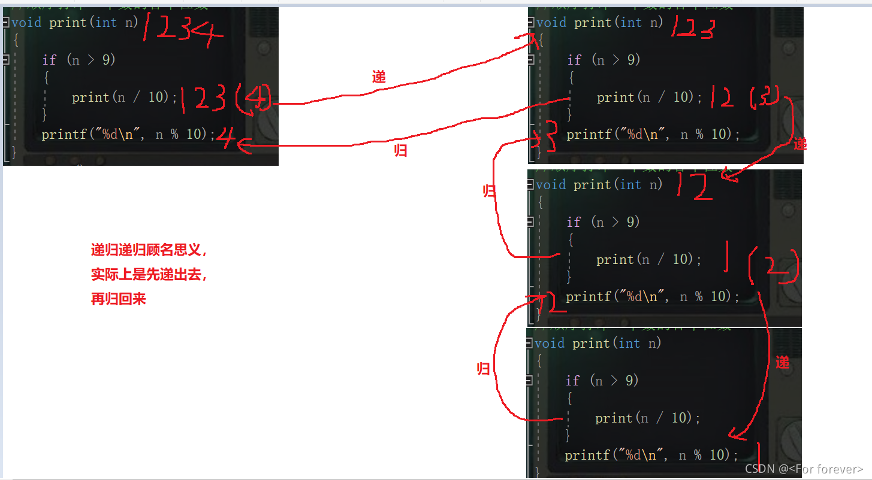The image size is (872, 480).
Task: Click 'if (n > 9)' in block marked 12
Action: 604,222
